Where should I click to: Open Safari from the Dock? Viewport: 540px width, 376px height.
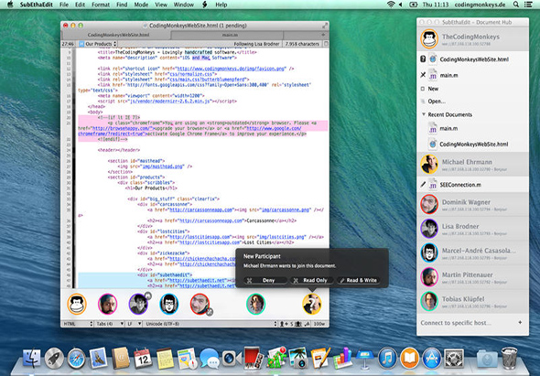(76, 358)
